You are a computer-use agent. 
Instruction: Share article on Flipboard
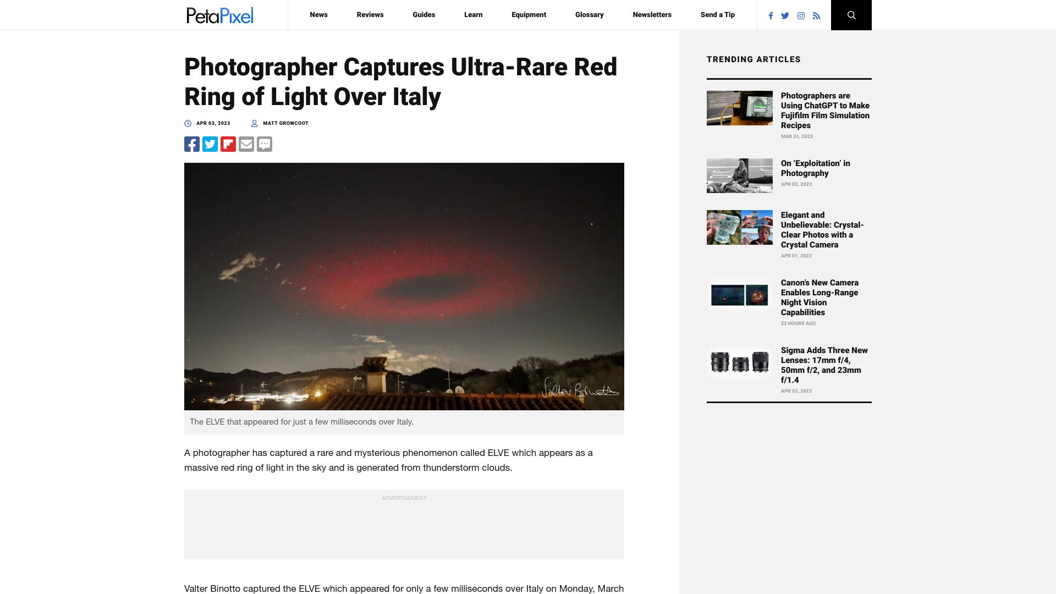click(228, 144)
